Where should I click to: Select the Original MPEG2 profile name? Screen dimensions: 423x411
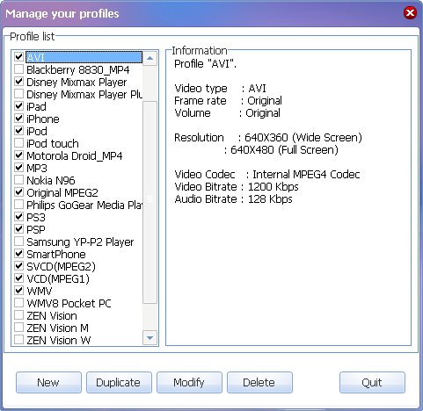(62, 193)
